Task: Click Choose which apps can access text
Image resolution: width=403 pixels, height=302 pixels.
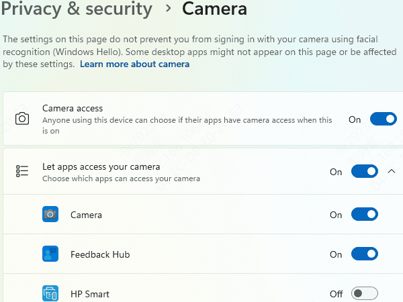Action: pyautogui.click(x=121, y=179)
